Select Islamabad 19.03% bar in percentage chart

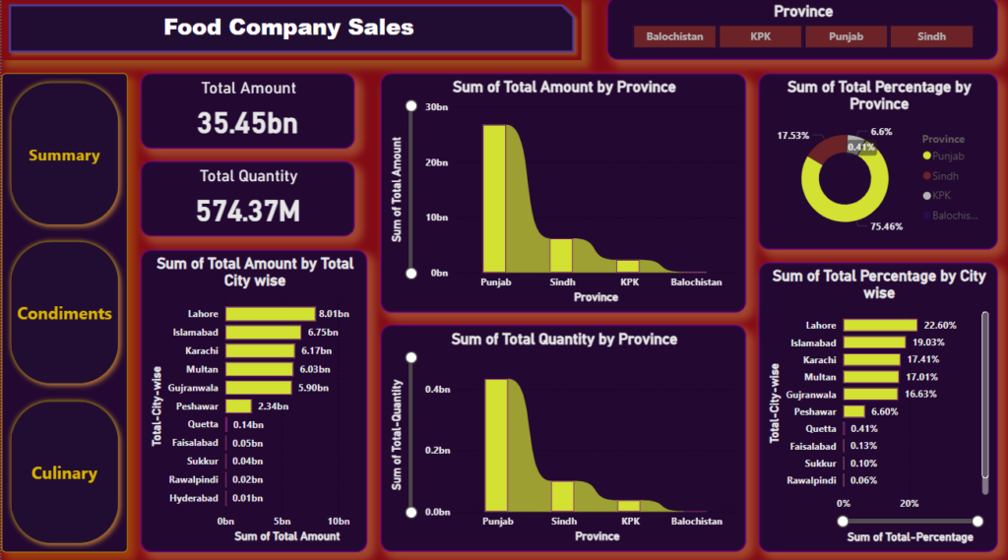(873, 342)
